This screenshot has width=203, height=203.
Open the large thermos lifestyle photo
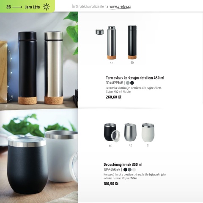tap(39, 60)
